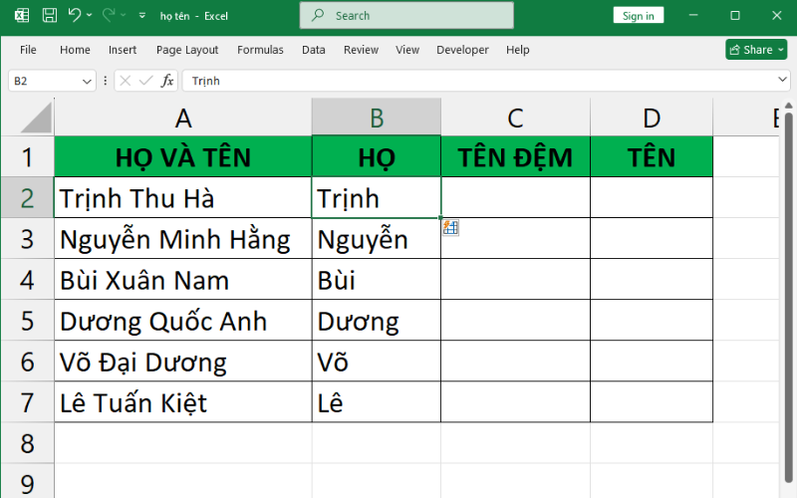Select row 1 header
The width and height of the screenshot is (797, 498).
tap(27, 156)
